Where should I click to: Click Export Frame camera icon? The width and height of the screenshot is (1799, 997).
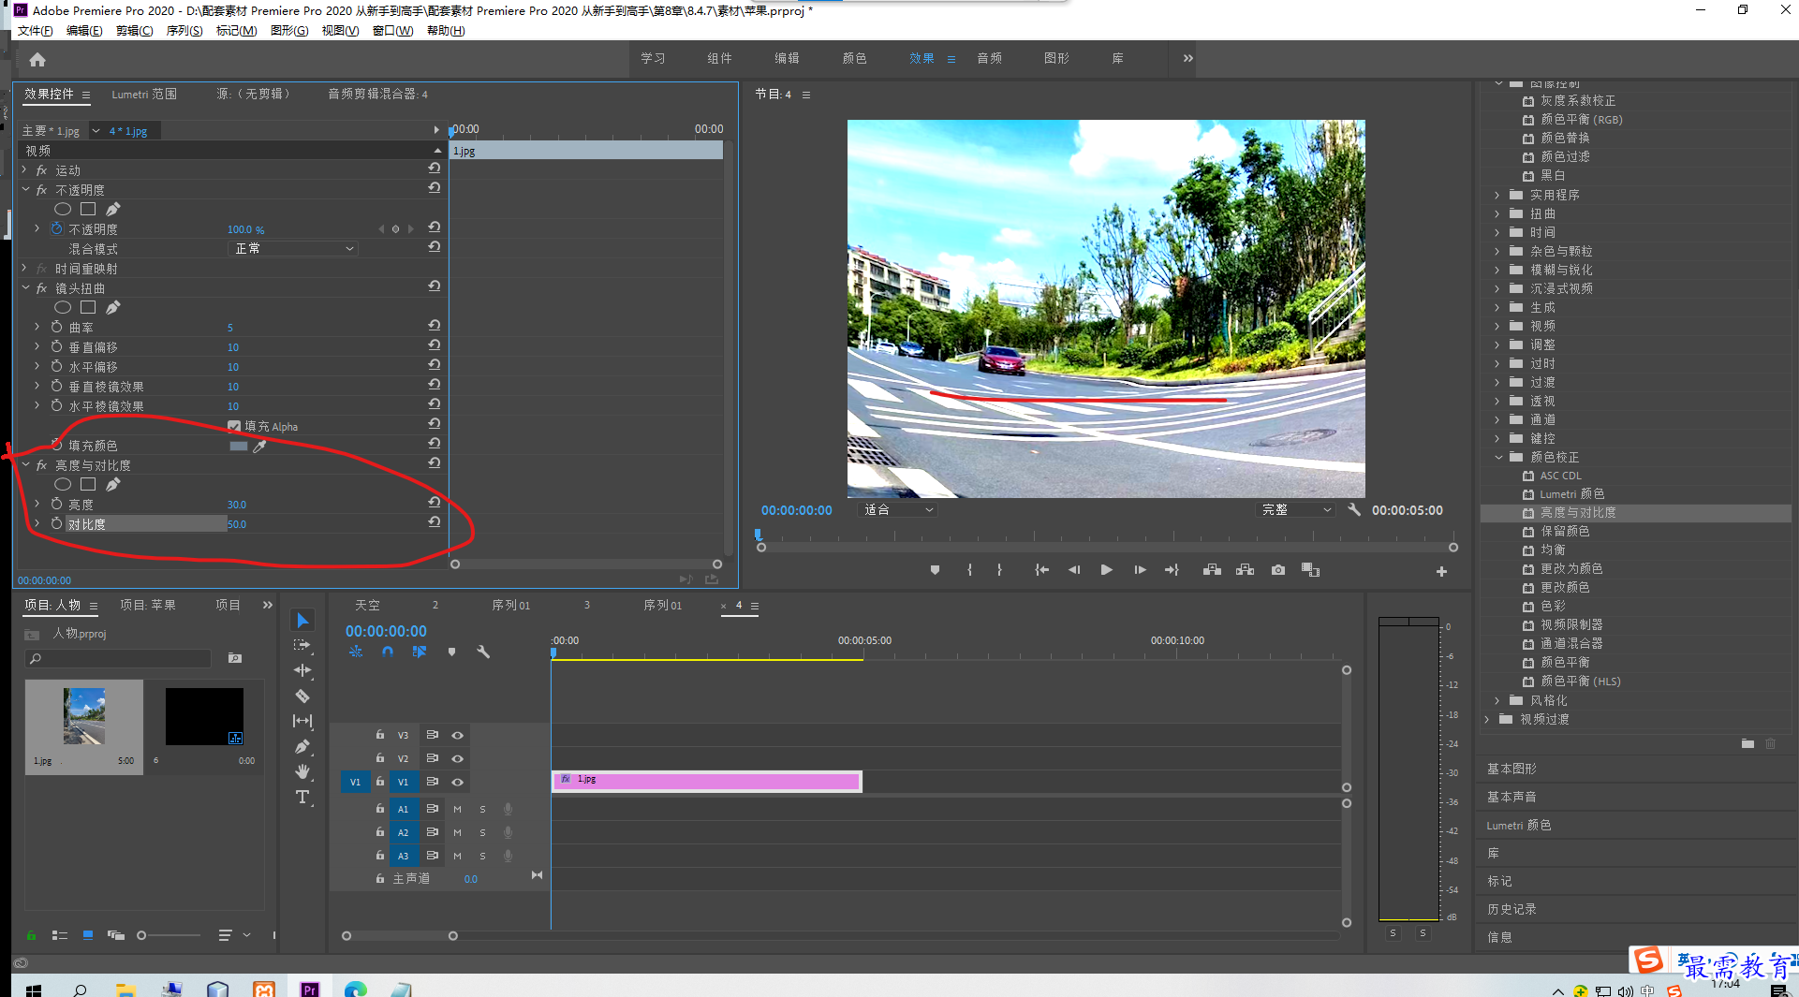1278,570
